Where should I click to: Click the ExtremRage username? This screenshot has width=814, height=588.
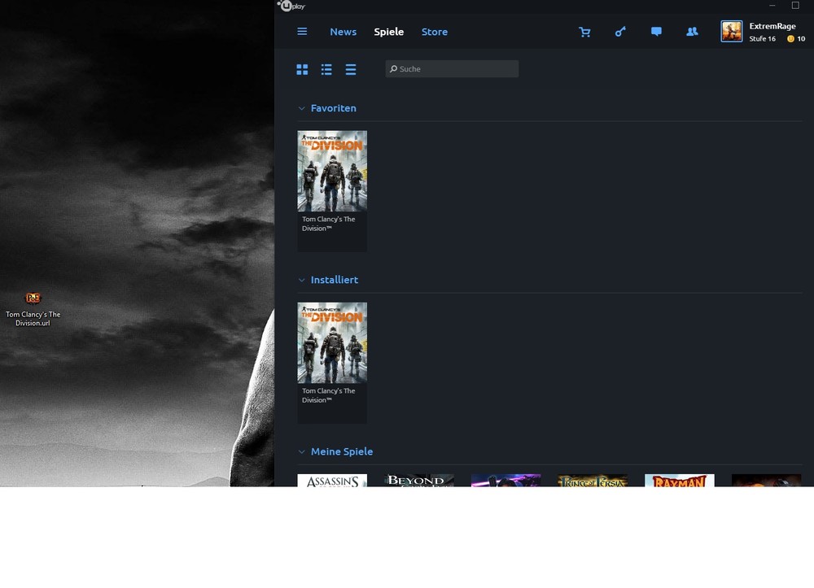tap(772, 26)
